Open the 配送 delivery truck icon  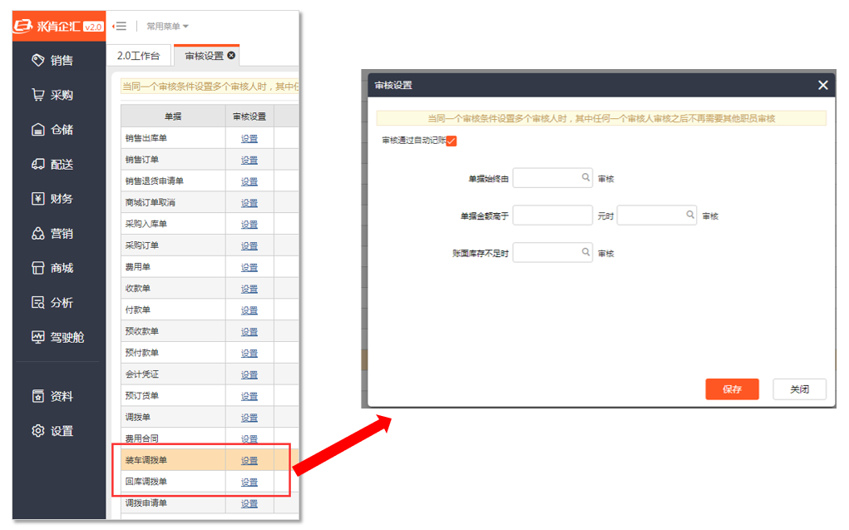[37, 164]
